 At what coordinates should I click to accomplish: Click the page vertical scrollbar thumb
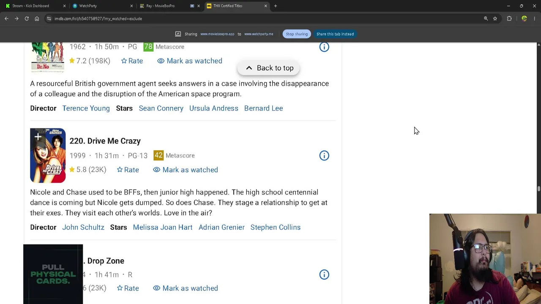(x=538, y=189)
